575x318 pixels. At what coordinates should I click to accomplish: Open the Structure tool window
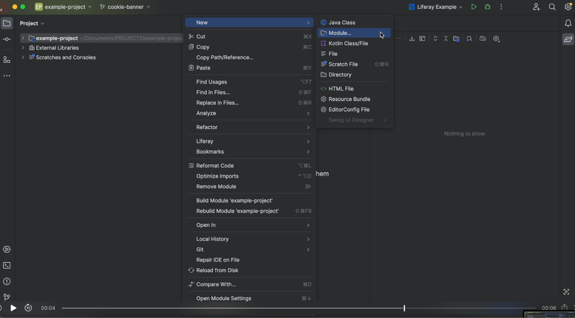(x=6, y=59)
